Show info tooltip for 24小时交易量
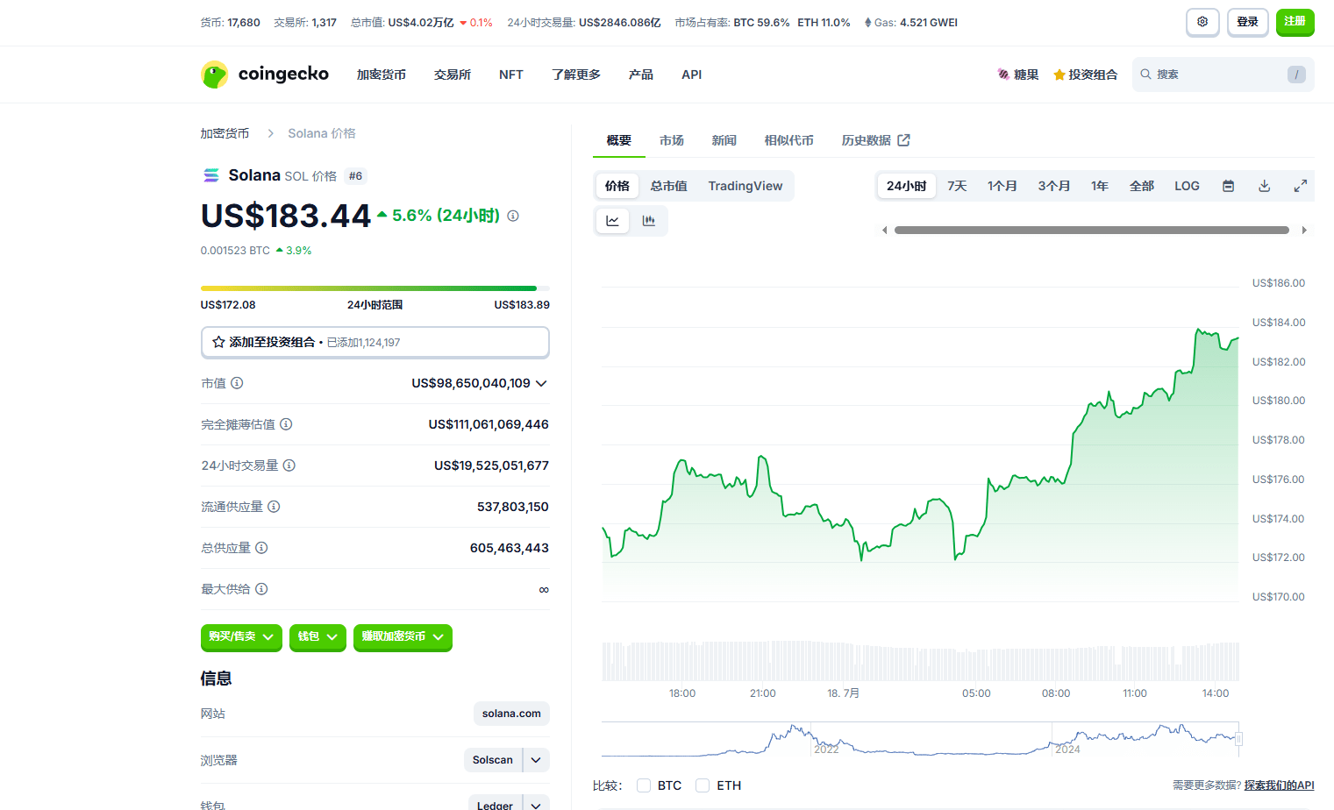The height and width of the screenshot is (810, 1334). point(289,465)
